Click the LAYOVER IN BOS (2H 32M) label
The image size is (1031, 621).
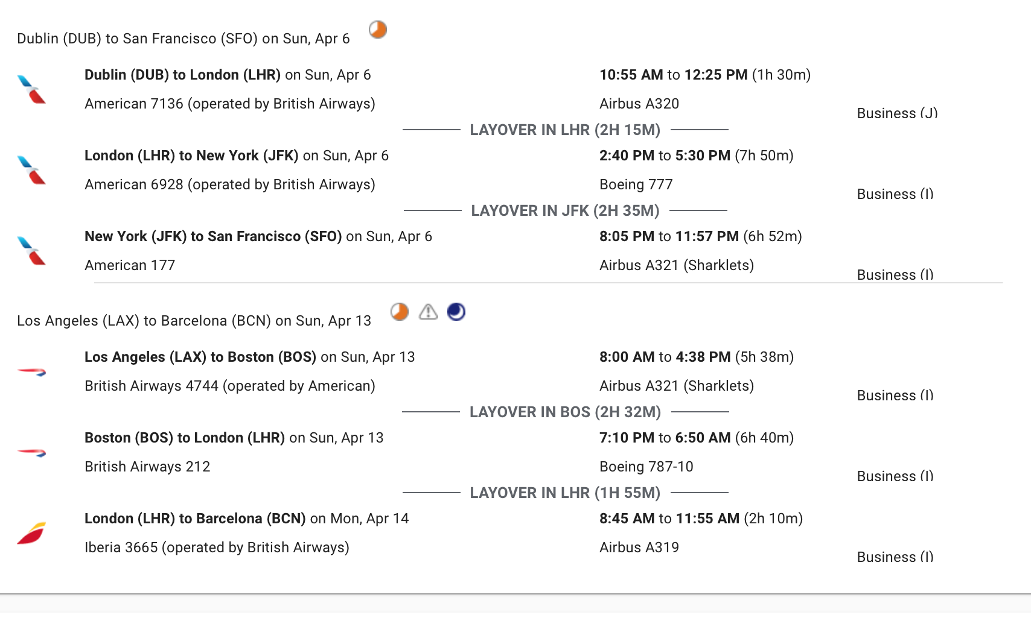[x=565, y=412]
